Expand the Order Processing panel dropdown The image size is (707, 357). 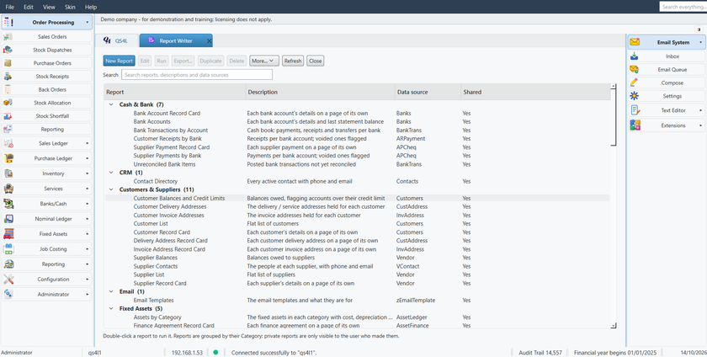tap(87, 22)
